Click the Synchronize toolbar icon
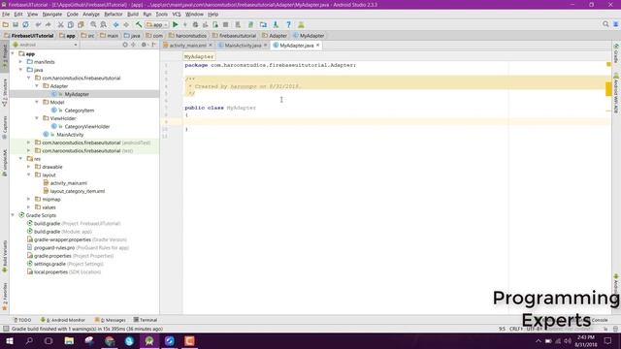 pos(26,24)
